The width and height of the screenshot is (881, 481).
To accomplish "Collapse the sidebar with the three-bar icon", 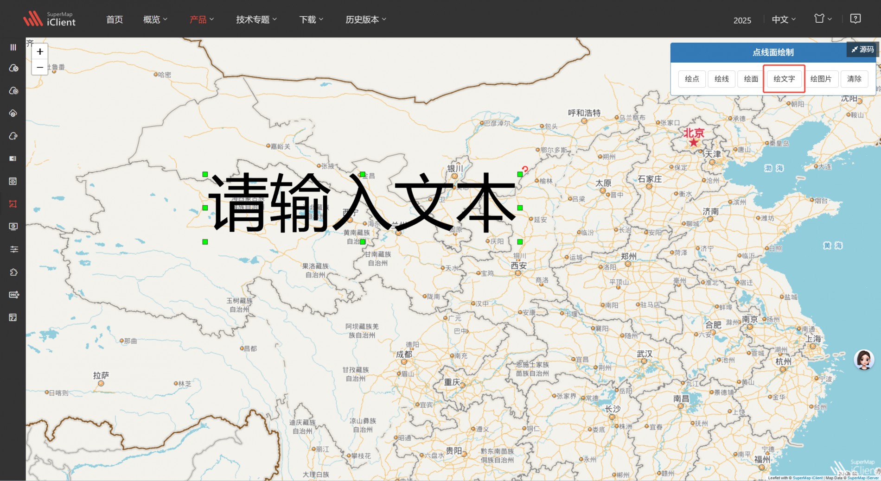I will point(13,47).
